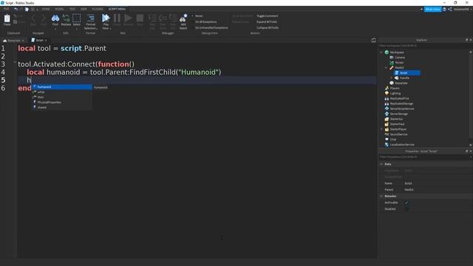Click the Name property value field

438,183
